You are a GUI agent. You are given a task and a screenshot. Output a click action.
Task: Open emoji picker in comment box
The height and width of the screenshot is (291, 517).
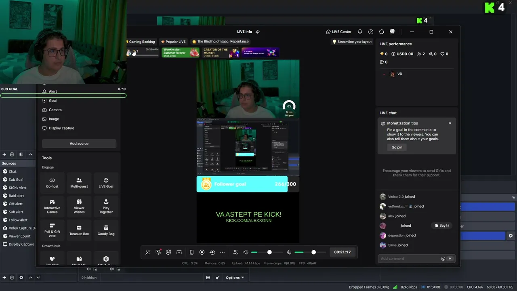(443, 259)
